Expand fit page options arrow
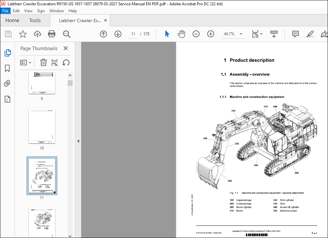This screenshot has width=328, height=238. pos(261,34)
